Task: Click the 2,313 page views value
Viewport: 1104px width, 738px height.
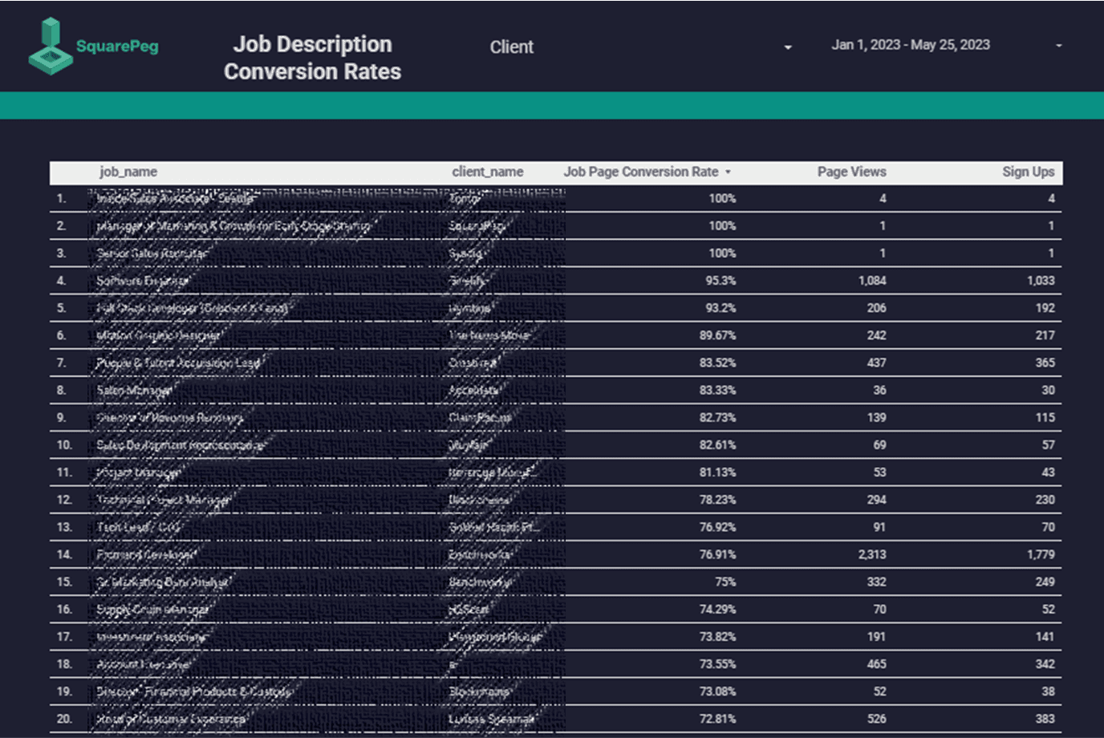Action: click(871, 554)
